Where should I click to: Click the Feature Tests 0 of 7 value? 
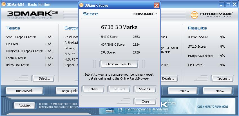tap(49, 58)
